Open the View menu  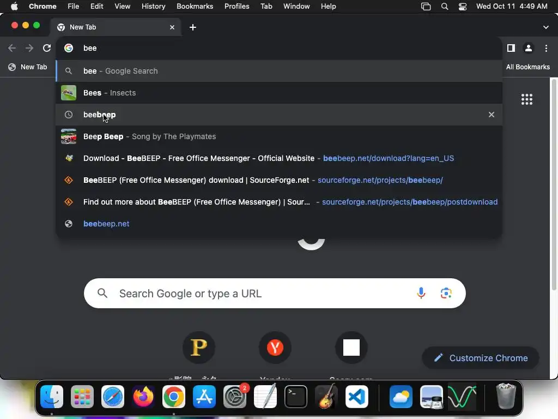pyautogui.click(x=123, y=7)
